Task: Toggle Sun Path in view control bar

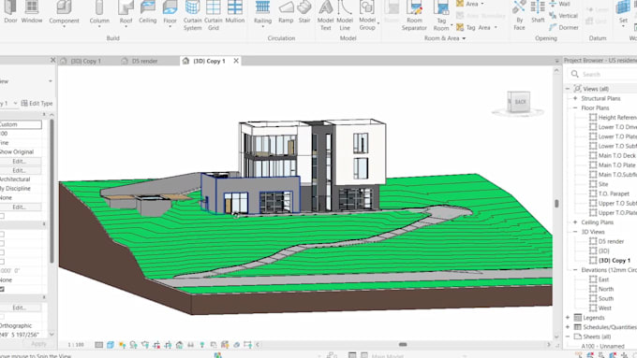Action: [122, 345]
